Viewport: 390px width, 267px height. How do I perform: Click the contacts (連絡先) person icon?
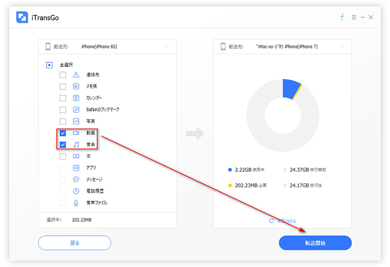[76, 75]
